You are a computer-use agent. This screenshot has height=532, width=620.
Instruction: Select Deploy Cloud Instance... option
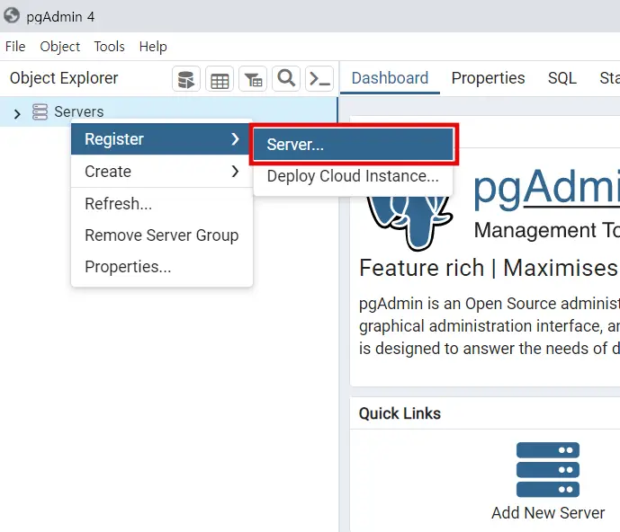point(353,176)
